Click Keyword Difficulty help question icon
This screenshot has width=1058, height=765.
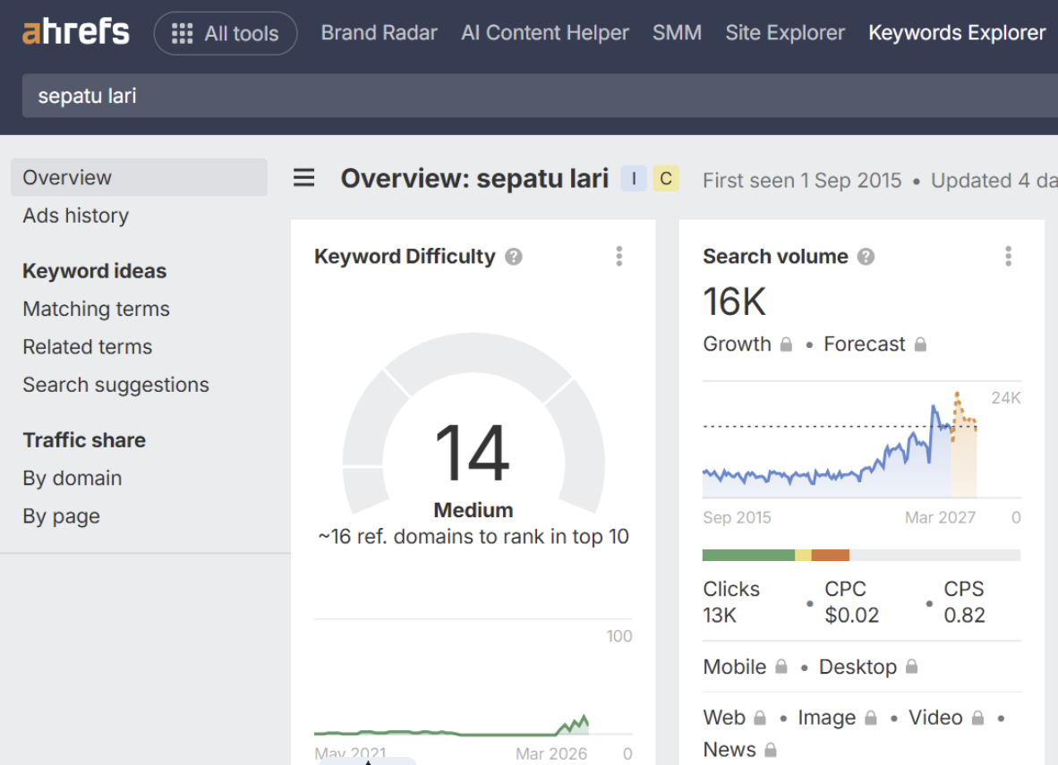[514, 257]
